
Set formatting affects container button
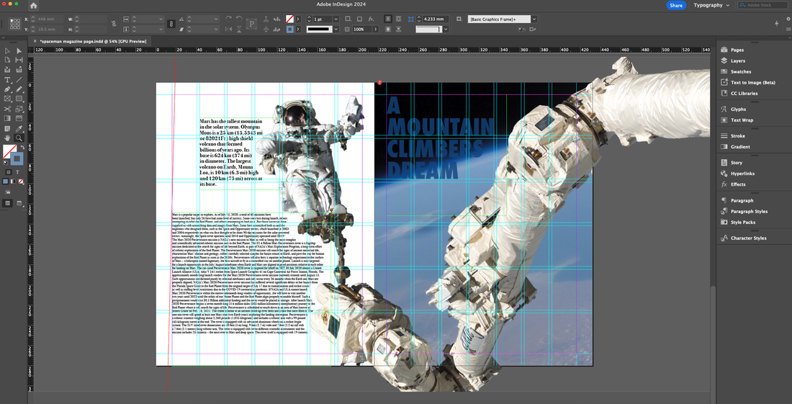(x=8, y=172)
